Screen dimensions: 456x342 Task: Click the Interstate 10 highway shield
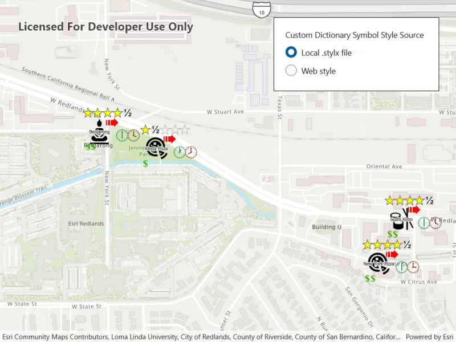262,10
